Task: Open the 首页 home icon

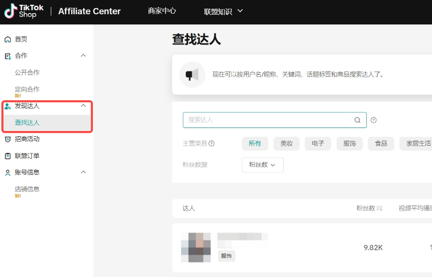Action: [8, 39]
